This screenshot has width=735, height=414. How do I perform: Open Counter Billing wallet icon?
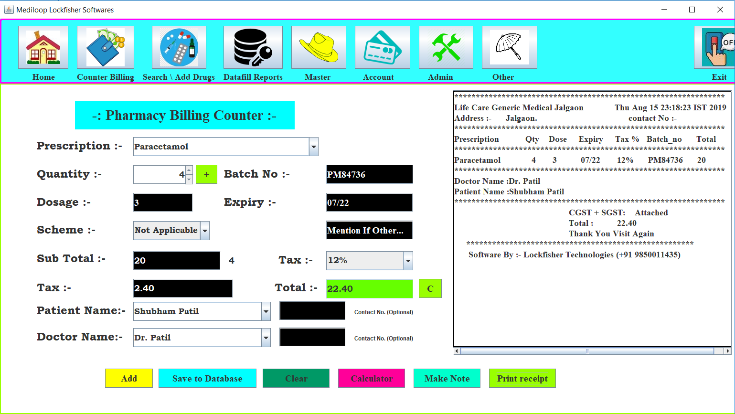click(106, 47)
